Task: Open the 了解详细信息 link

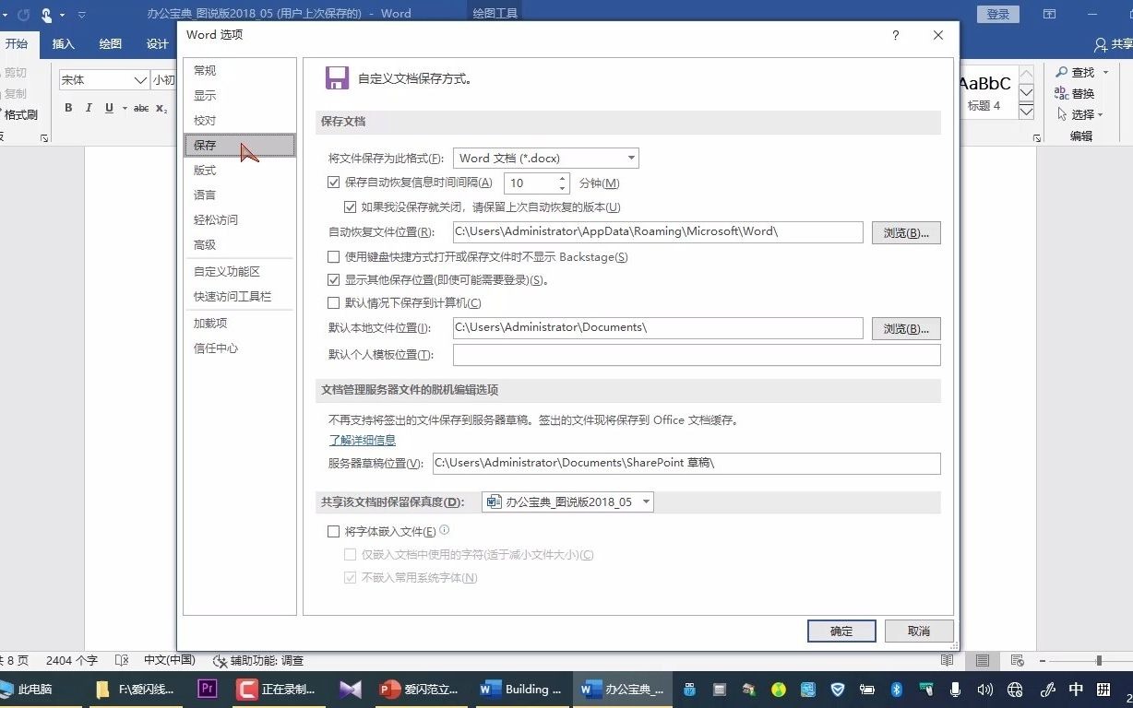Action: (x=362, y=440)
